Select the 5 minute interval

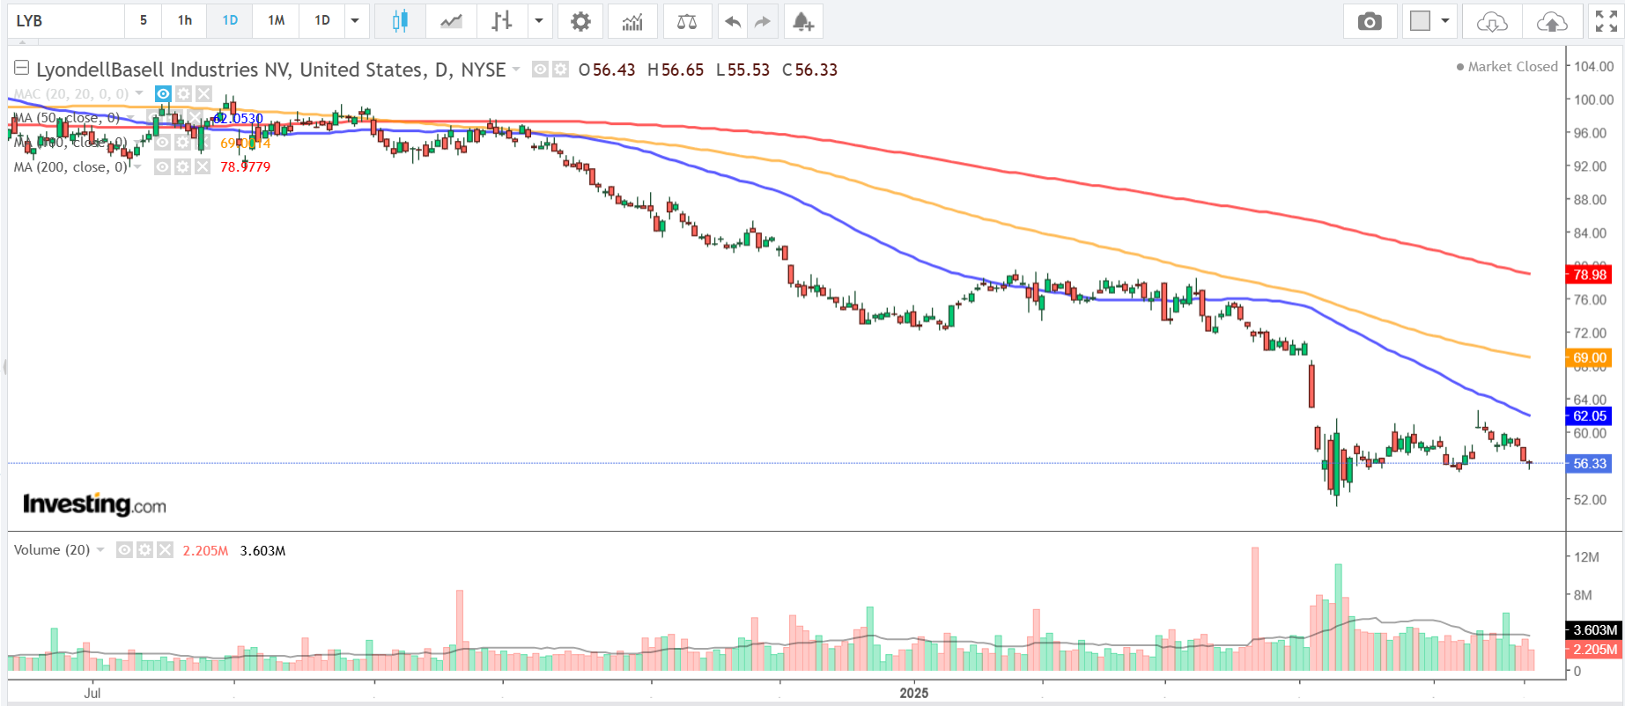[143, 21]
